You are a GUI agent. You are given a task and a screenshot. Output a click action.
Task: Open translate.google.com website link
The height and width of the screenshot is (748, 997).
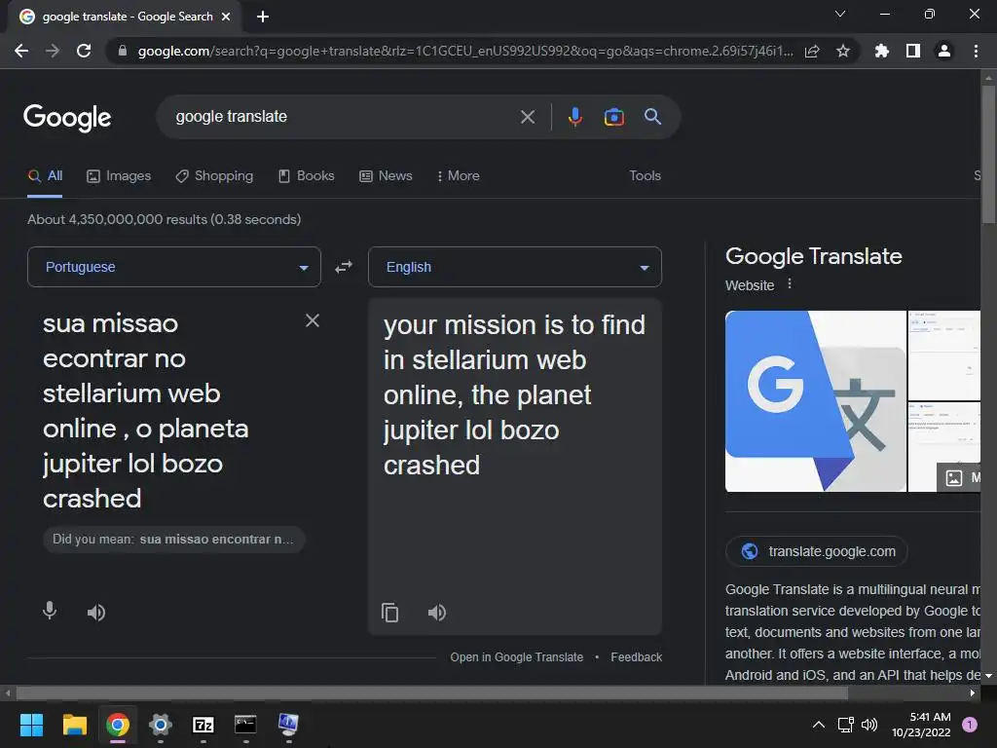(817, 551)
